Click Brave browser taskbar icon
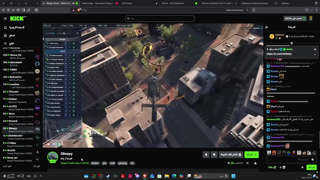This screenshot has height=180, width=320. click(x=145, y=176)
